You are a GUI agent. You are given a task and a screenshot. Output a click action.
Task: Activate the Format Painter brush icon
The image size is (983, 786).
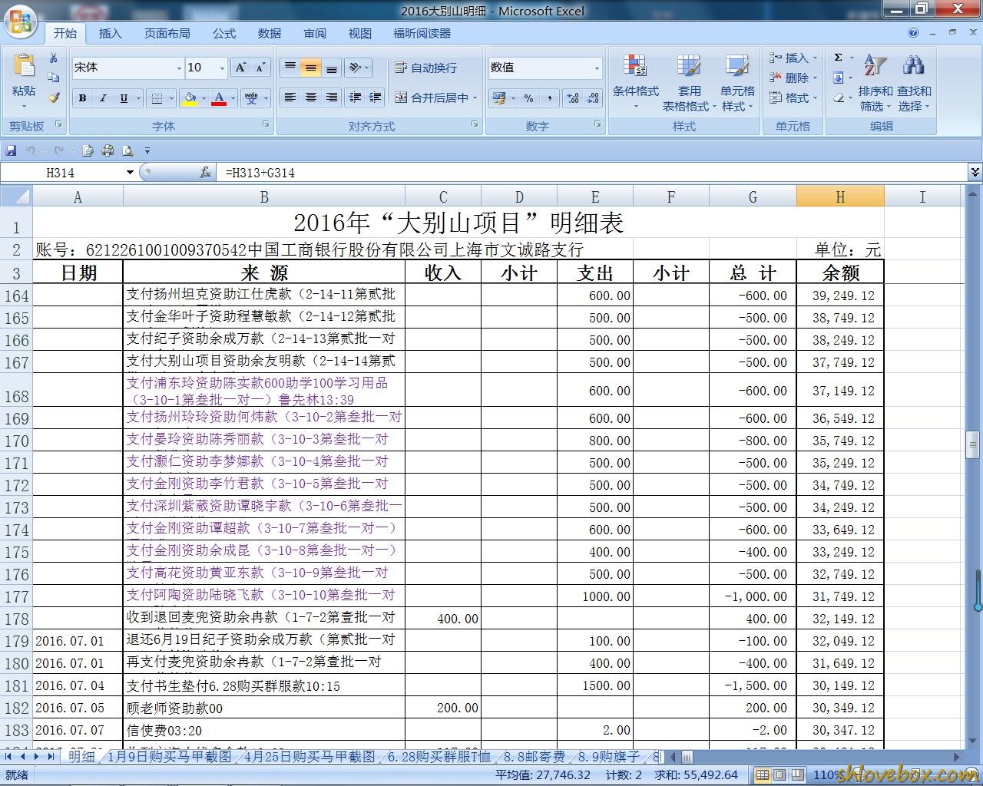tap(53, 97)
